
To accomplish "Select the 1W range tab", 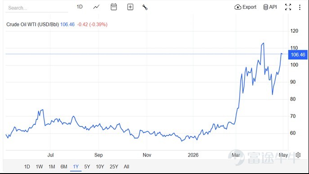I will pos(39,167).
